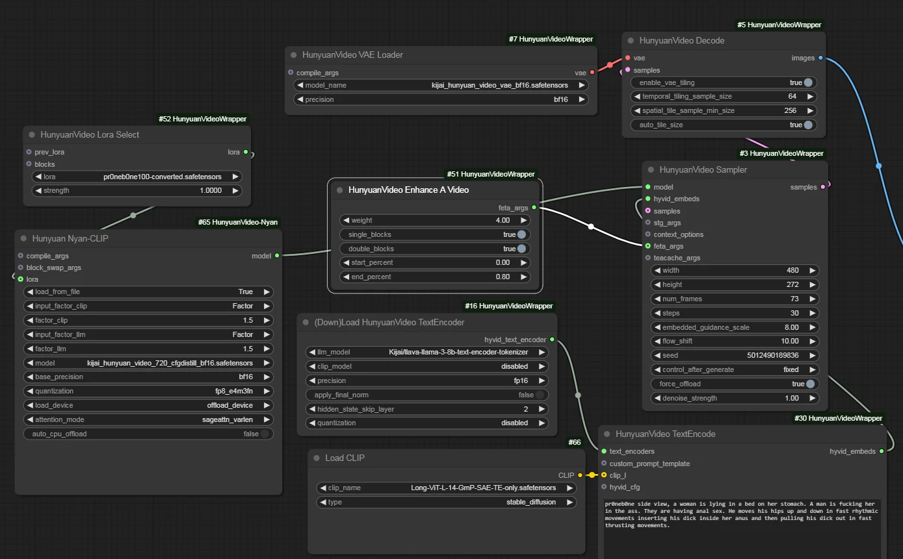Click the hyvid_text_encoder output socket
Image resolution: width=903 pixels, height=559 pixels.
tap(553, 340)
